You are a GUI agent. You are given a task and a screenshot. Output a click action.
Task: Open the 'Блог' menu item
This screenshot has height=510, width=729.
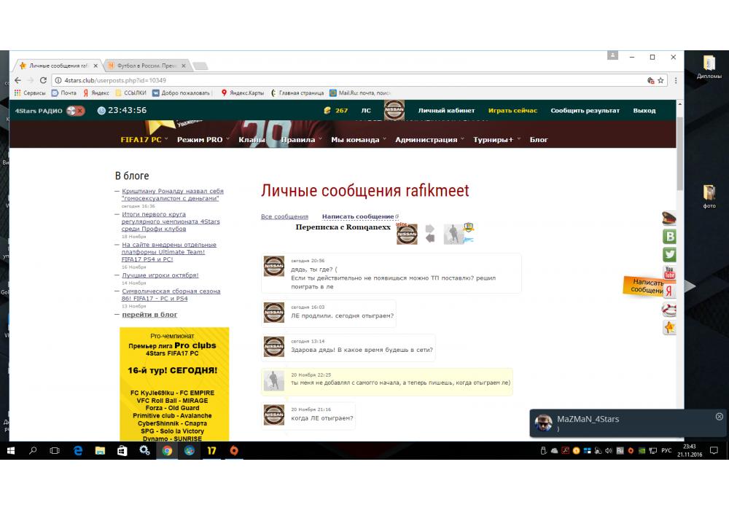pos(539,139)
